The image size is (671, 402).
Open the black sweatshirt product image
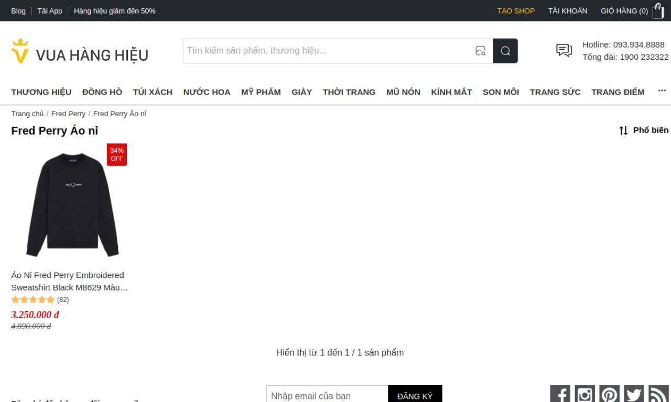pos(72,205)
